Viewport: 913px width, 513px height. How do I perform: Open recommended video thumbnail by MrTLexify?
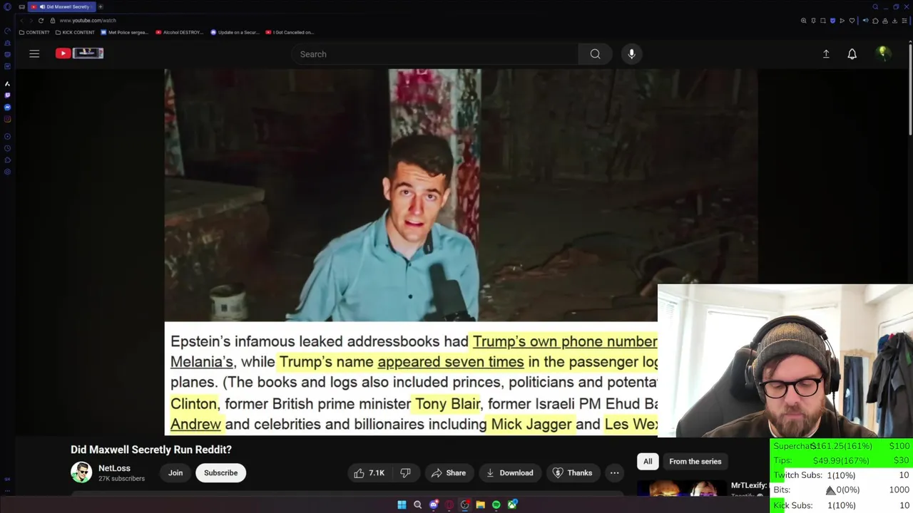680,489
